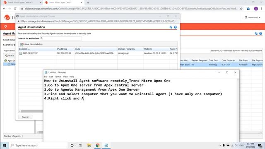265x149 pixels.
Task: Click Chrome forward arrow
Action: [10, 9]
